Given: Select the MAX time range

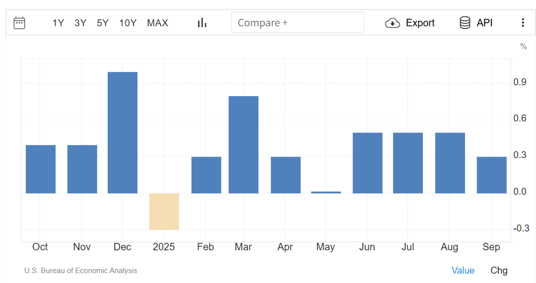Looking at the screenshot, I should point(157,23).
